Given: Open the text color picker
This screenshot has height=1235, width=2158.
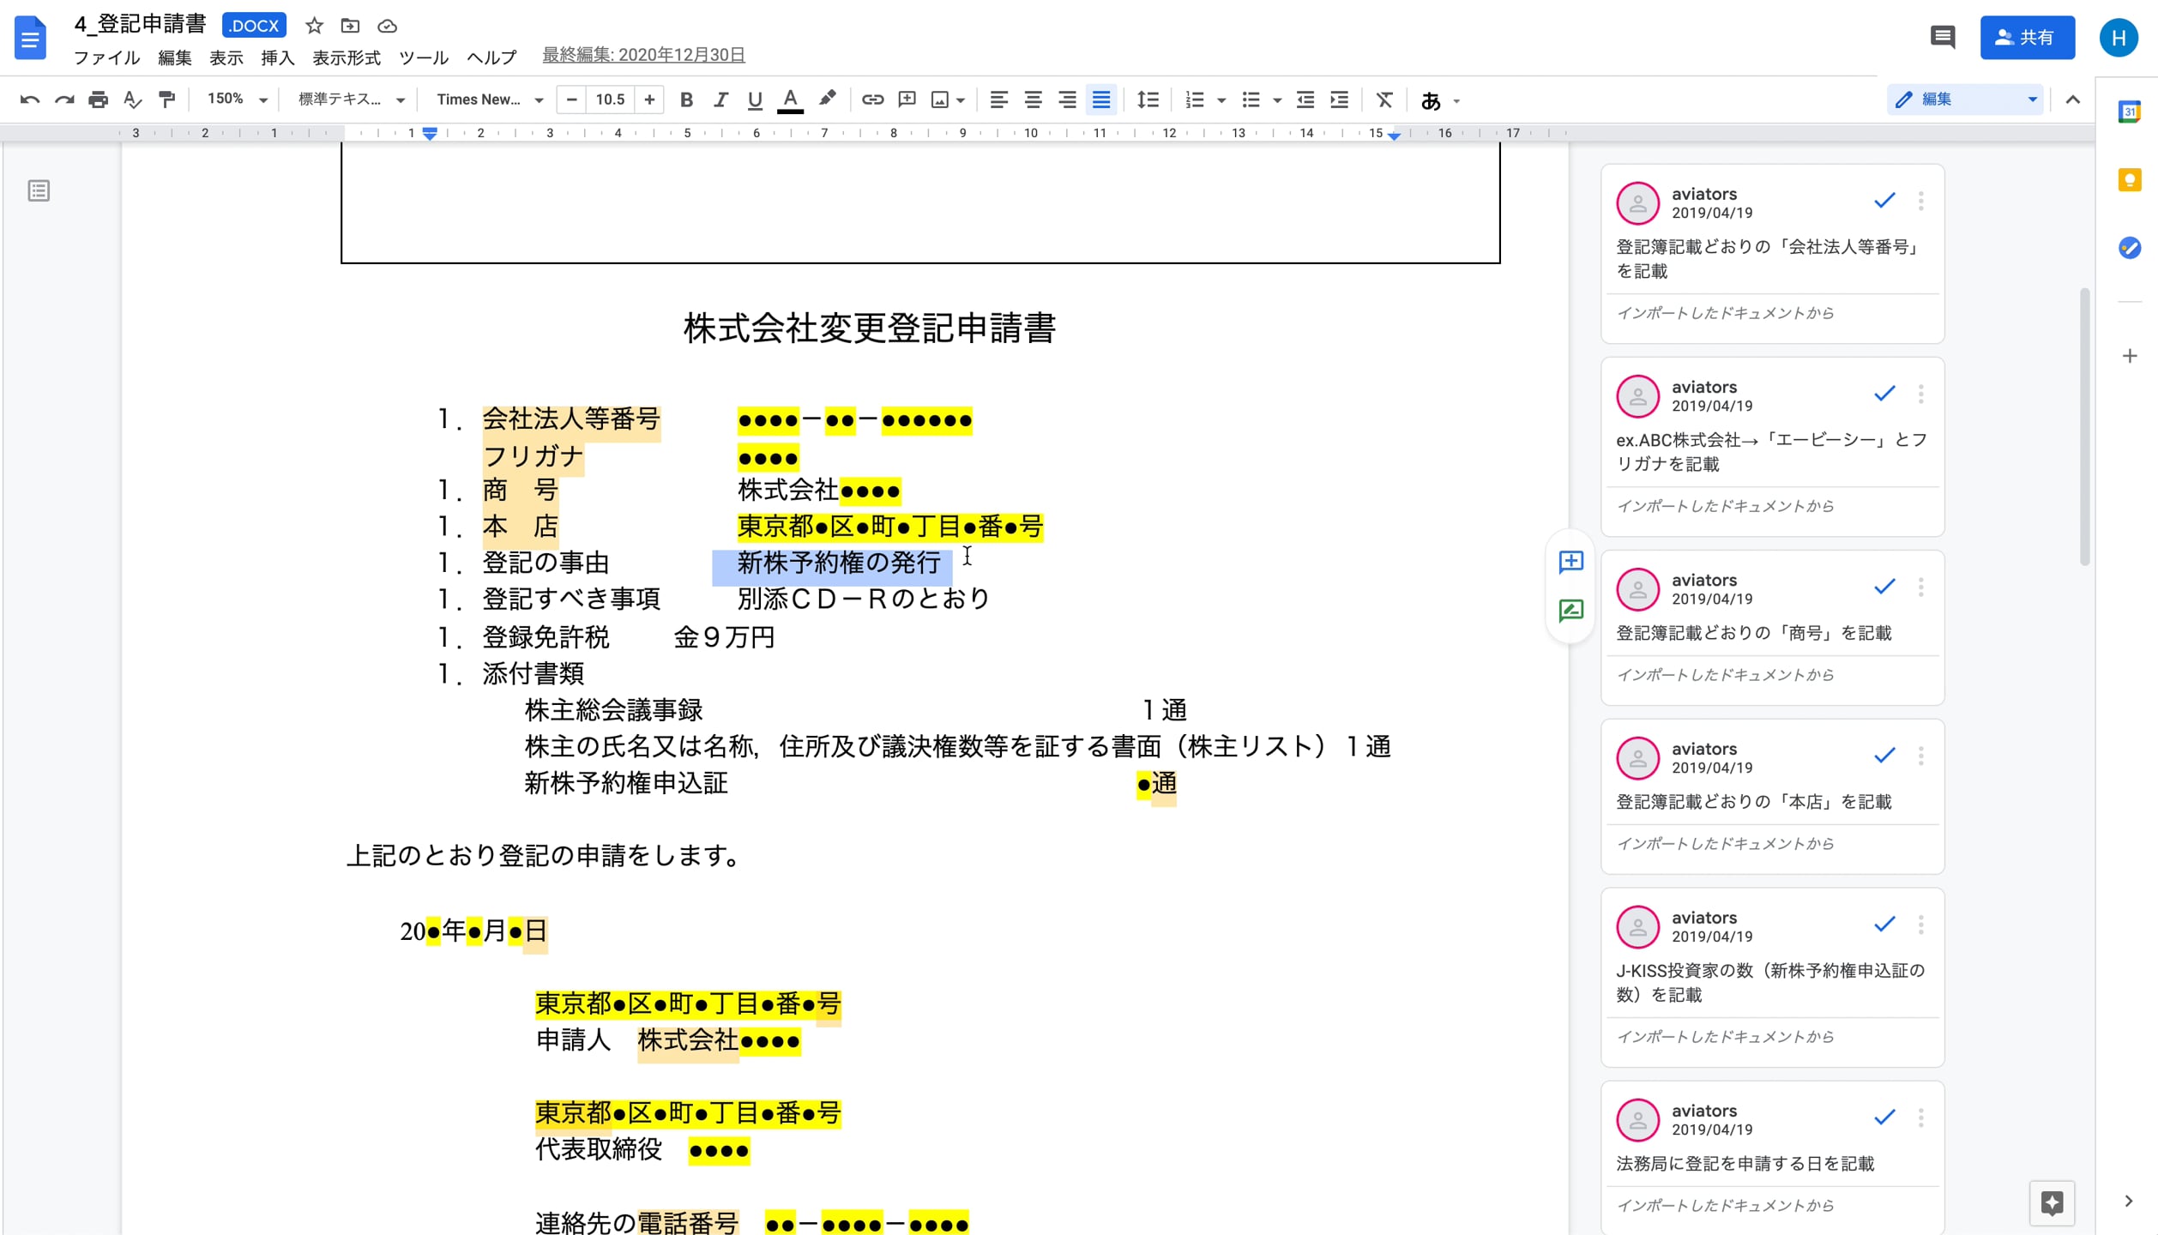Looking at the screenshot, I should coord(791,99).
